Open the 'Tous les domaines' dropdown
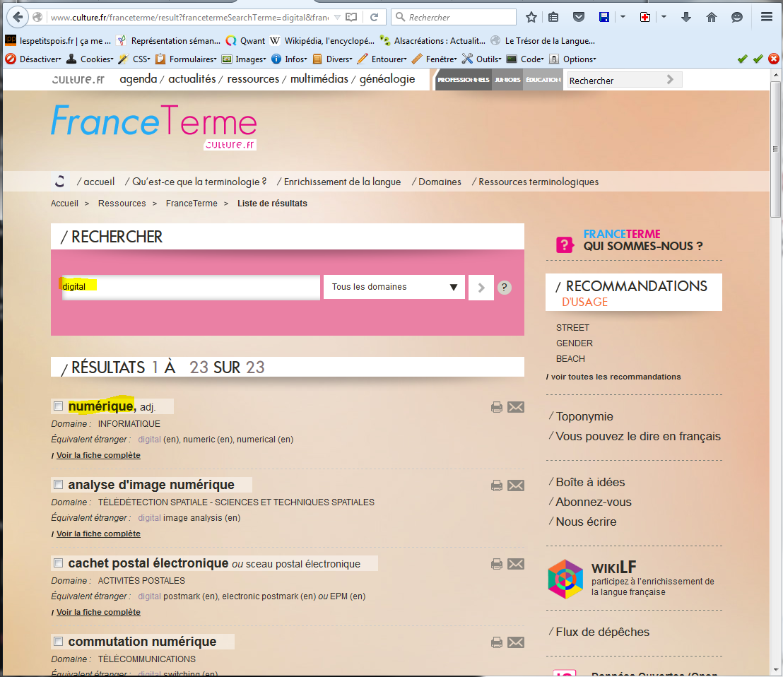The width and height of the screenshot is (783, 677). pos(394,287)
